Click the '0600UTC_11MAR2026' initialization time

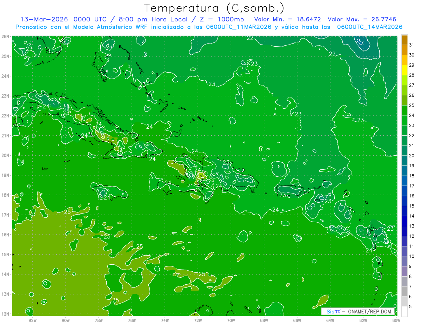coord(238,27)
